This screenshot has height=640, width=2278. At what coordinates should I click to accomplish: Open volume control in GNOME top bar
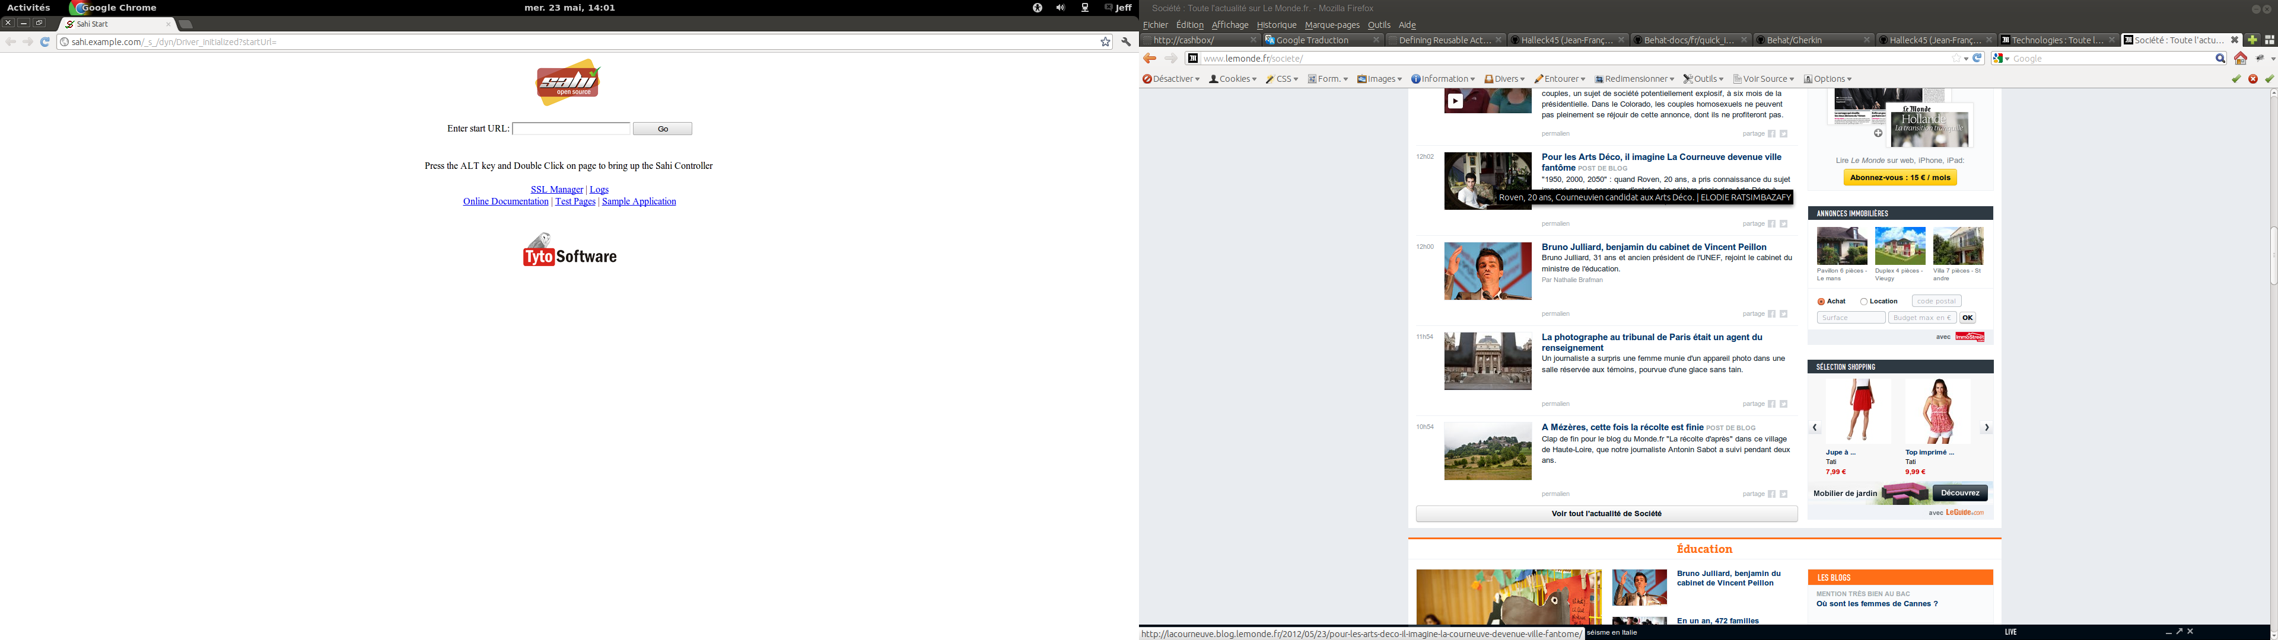[x=1060, y=7]
